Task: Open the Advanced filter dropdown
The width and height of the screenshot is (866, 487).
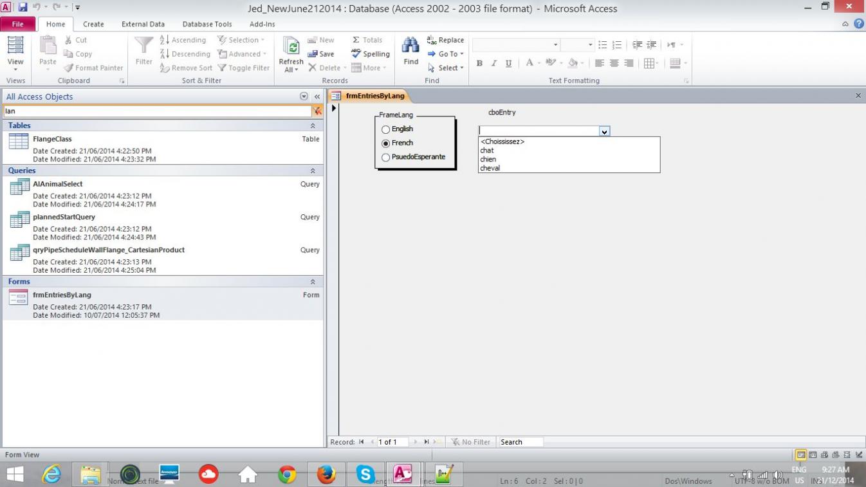Action: click(241, 54)
